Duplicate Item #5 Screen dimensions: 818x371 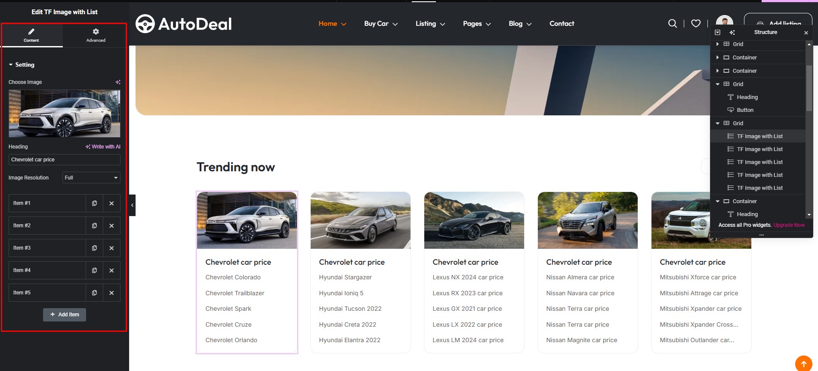pyautogui.click(x=94, y=293)
